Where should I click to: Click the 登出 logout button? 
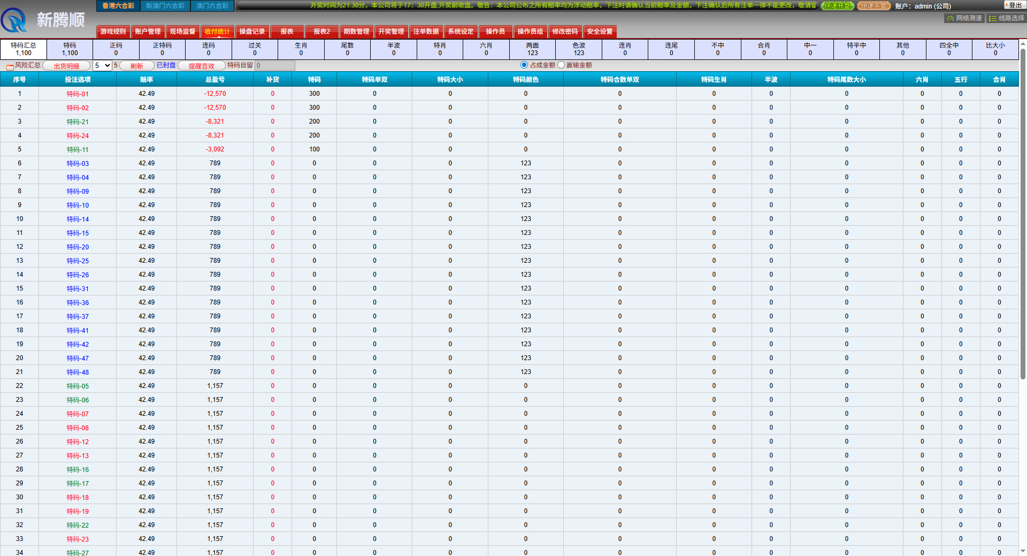click(x=1015, y=5)
